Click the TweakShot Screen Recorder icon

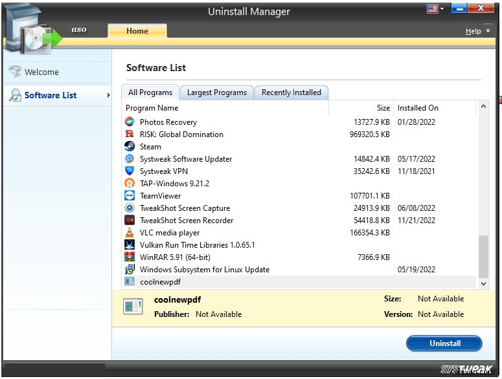pyautogui.click(x=130, y=221)
